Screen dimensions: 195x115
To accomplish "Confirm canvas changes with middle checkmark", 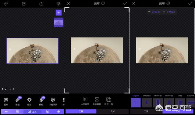I will pyautogui.click(x=125, y=3).
